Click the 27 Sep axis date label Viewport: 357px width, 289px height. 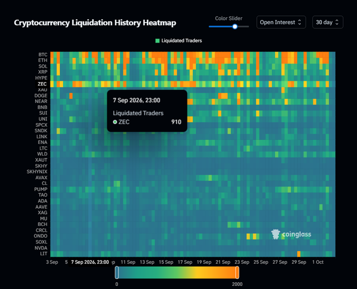coord(280,262)
